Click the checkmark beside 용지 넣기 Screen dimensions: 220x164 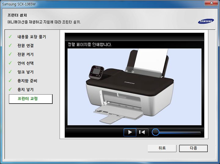[x=10, y=89]
